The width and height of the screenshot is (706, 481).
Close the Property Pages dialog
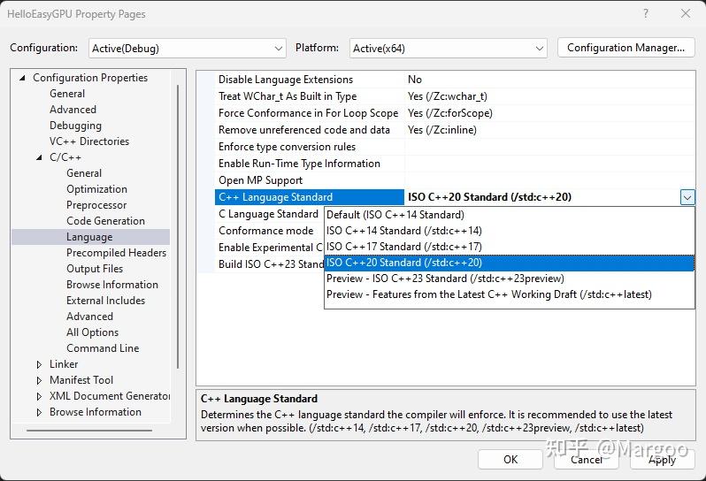tap(686, 13)
